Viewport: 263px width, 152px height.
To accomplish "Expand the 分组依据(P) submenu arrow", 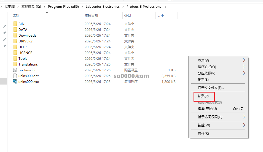I will 244,73.
